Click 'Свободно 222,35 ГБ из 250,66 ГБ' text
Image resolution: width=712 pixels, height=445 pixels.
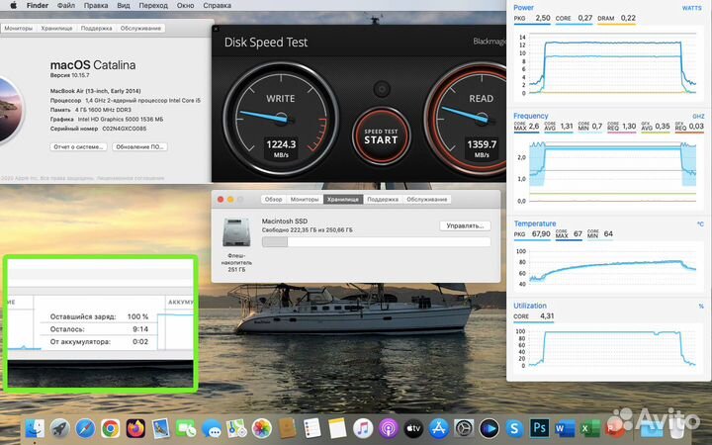[x=307, y=230]
